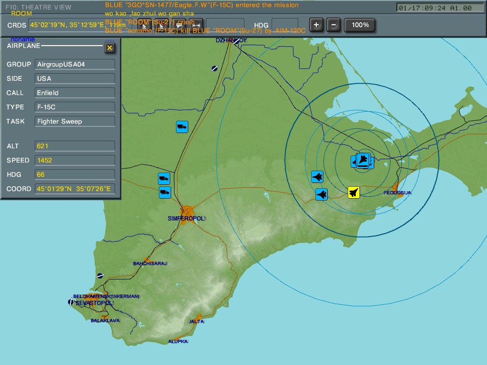Reset map zoom via 100% button
The height and width of the screenshot is (365, 487).
360,25
